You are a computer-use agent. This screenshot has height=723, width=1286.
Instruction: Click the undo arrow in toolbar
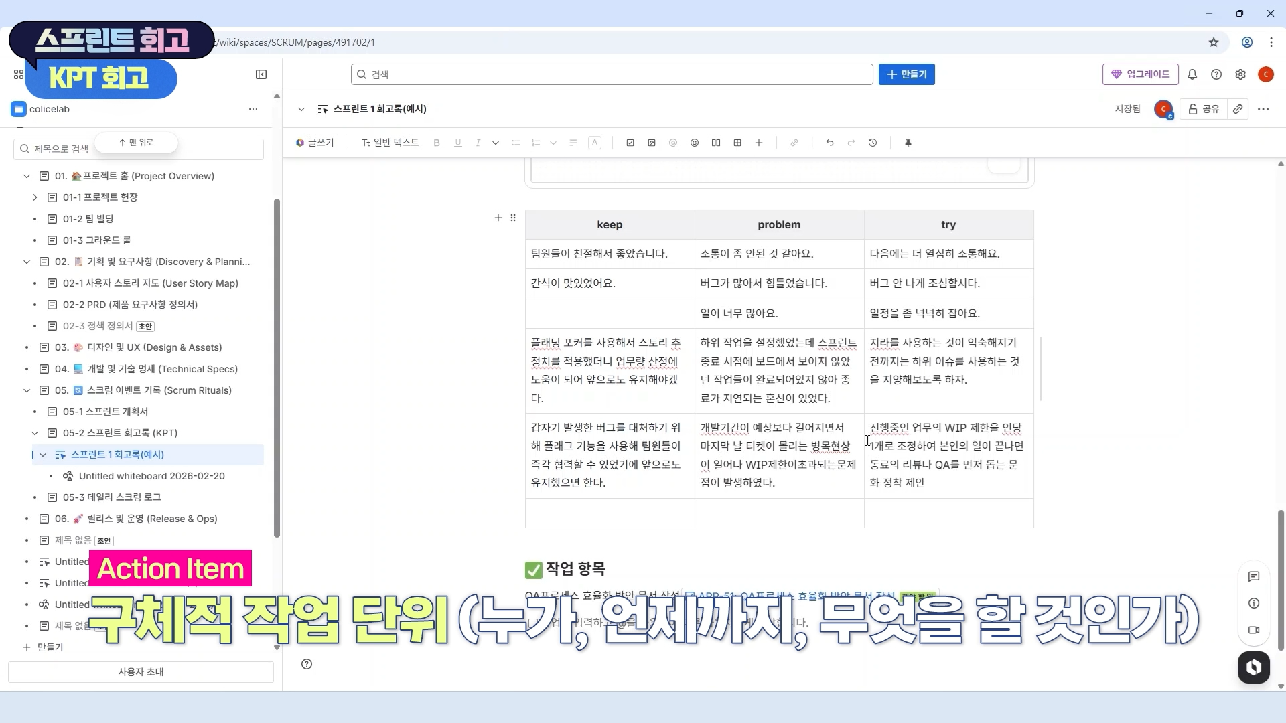[830, 143]
